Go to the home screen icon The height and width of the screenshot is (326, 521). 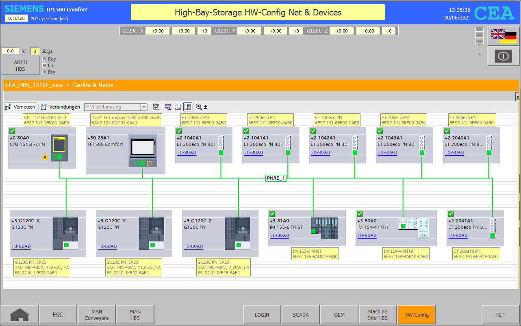point(20,315)
